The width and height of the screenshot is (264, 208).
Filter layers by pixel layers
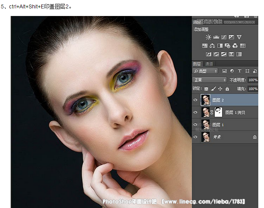point(225,71)
